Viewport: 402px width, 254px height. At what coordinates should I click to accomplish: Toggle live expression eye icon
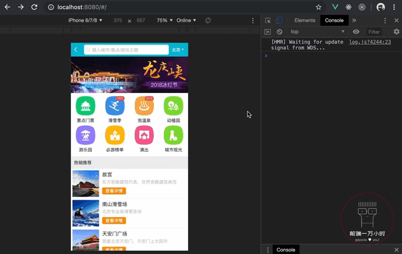click(356, 31)
